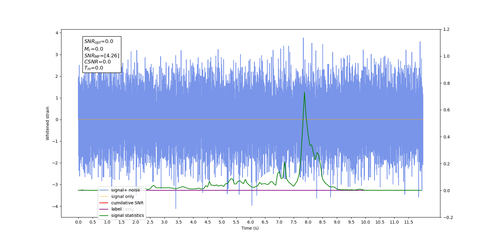
Task: Click the M_c=0.0 annotation text
Action: point(94,49)
